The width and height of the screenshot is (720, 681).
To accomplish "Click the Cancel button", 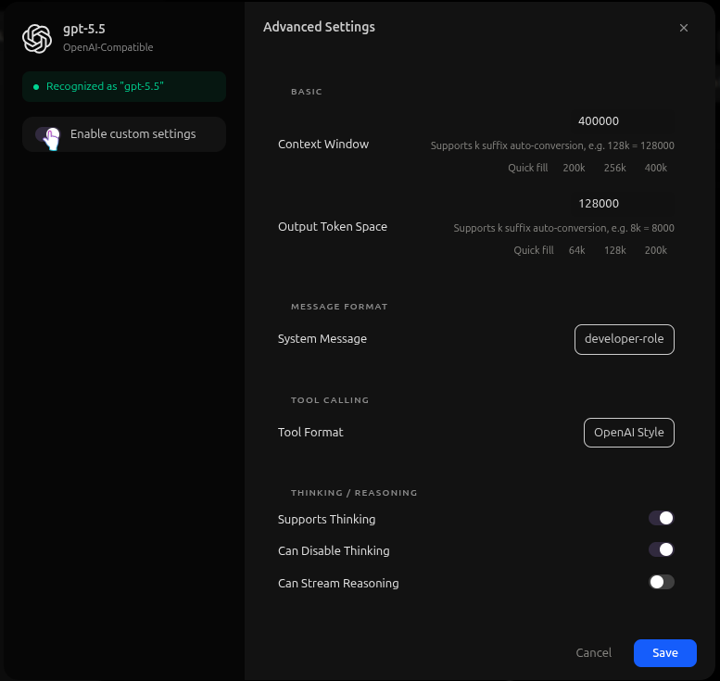I will [593, 652].
